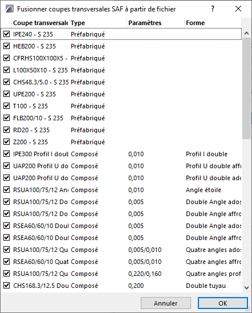Uncheck the FLB200/10 - S 235 checkbox
The image size is (252, 313).
click(x=7, y=118)
